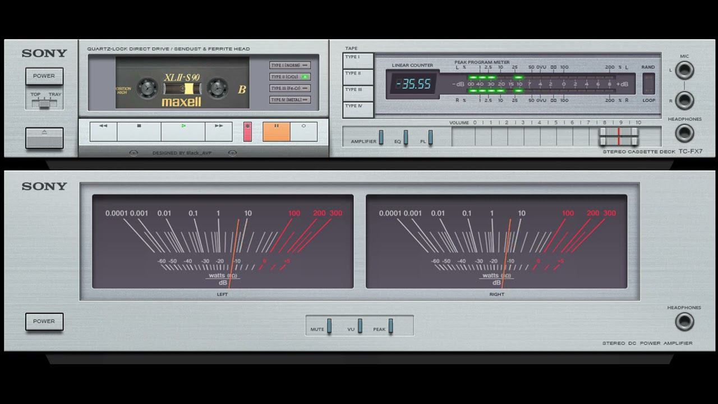Screen dimensions: 718x404
Task: Click the LINEAR COUNTER display showing -35.55
Action: [x=413, y=84]
